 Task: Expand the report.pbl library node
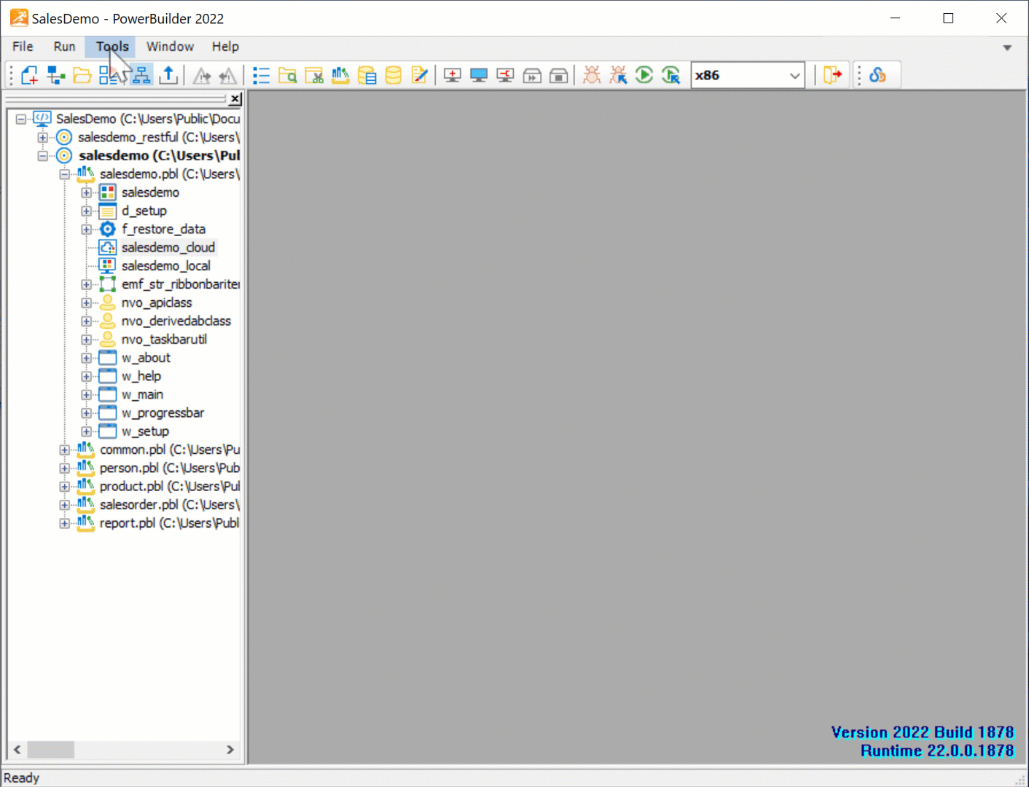pyautogui.click(x=65, y=523)
